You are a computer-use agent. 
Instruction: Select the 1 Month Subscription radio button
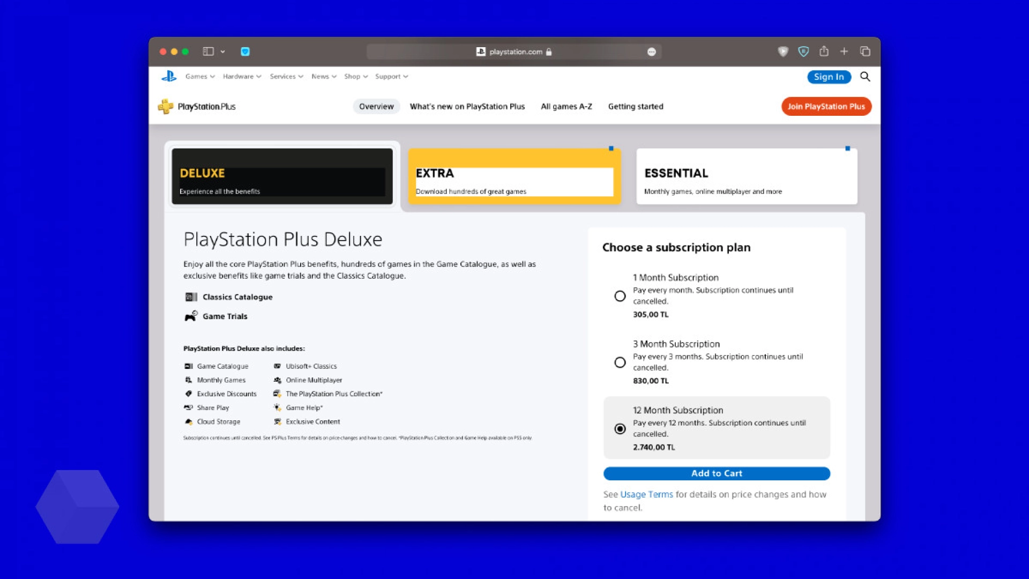coord(620,296)
